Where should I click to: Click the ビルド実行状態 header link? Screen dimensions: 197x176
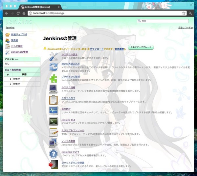coord(13,70)
